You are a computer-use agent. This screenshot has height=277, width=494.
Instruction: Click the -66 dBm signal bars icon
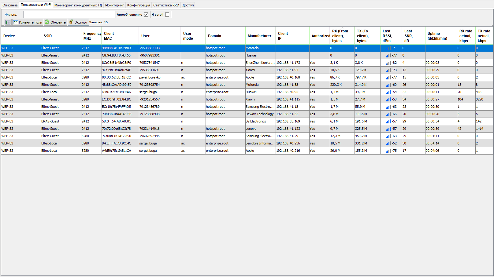pos(388,114)
